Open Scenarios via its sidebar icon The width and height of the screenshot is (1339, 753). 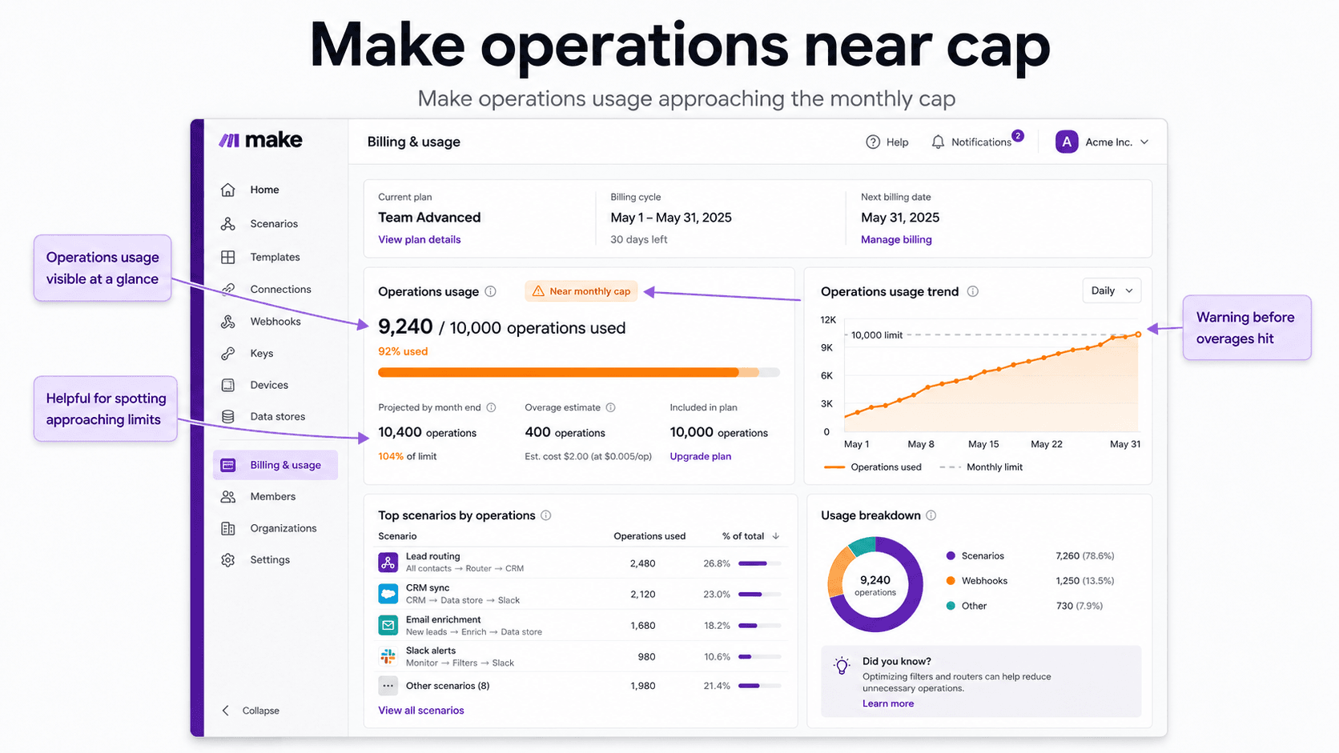tap(228, 224)
